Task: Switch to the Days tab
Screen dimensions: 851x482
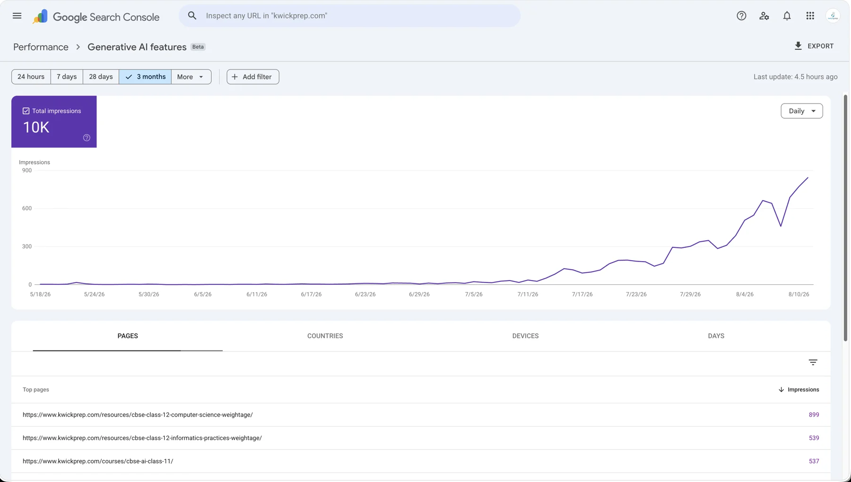Action: click(716, 336)
